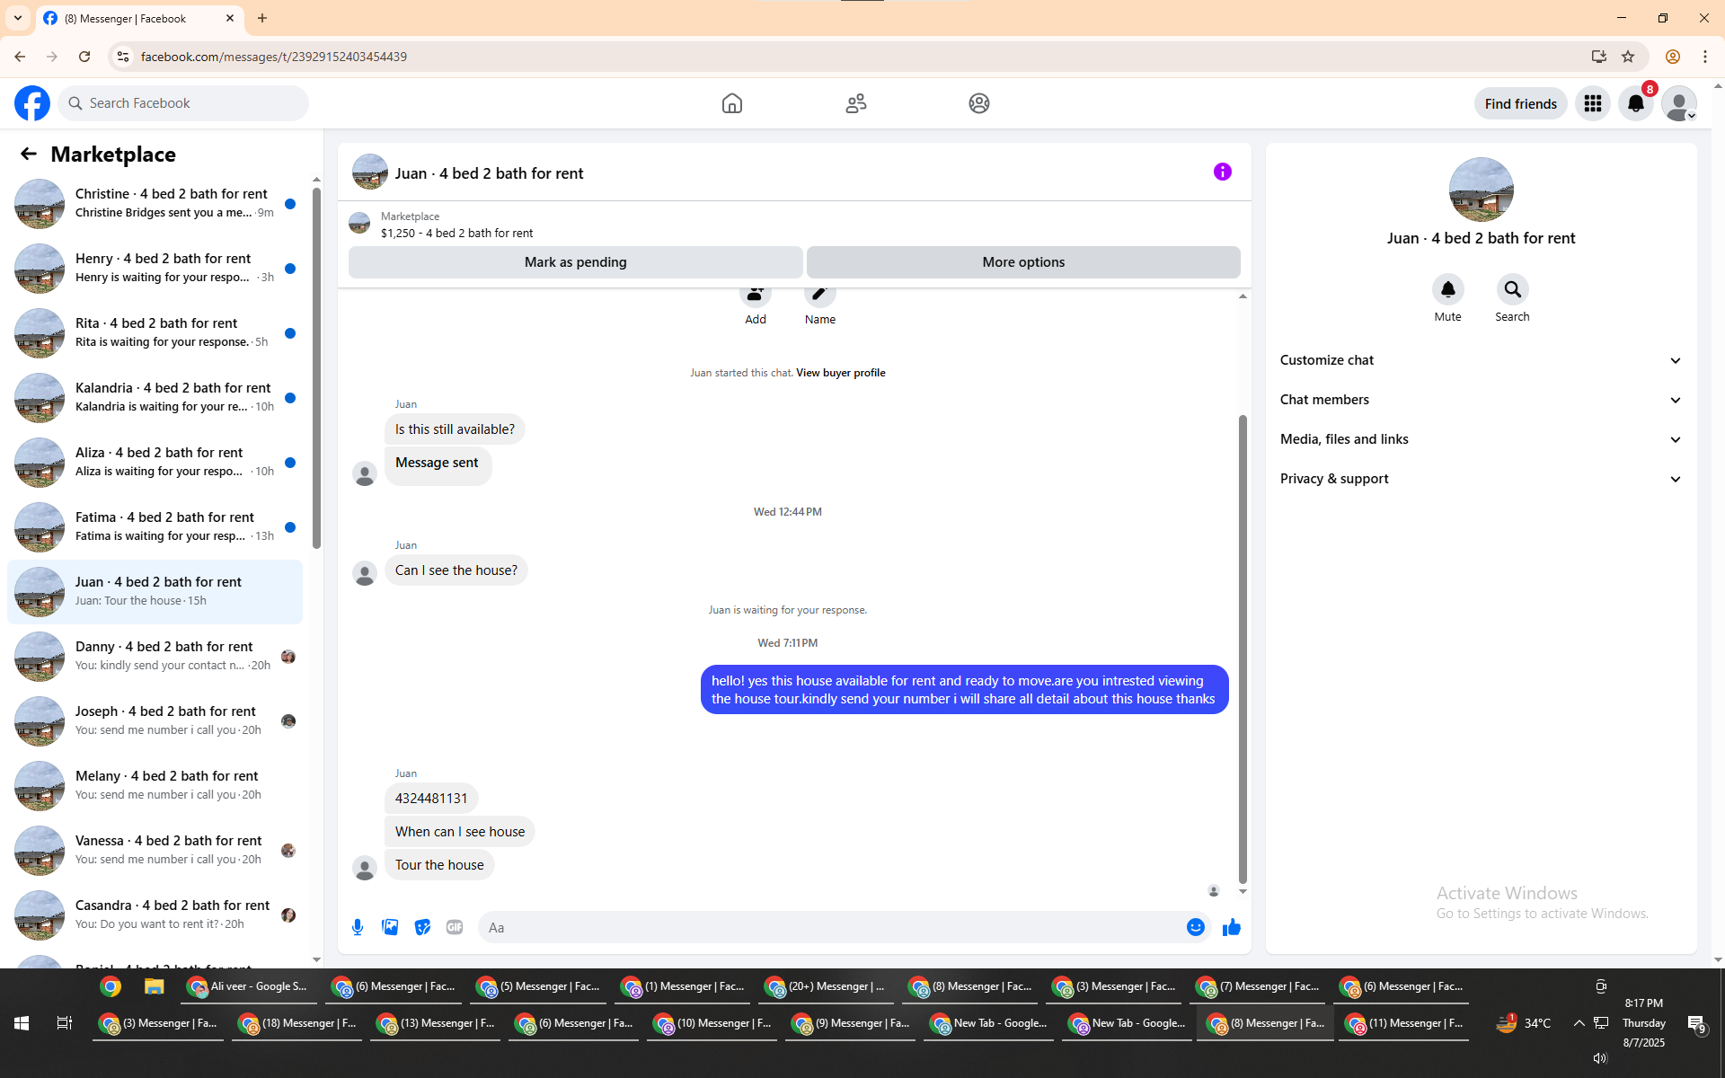The image size is (1725, 1078).
Task: Click the browser address bar URL
Action: (x=274, y=57)
